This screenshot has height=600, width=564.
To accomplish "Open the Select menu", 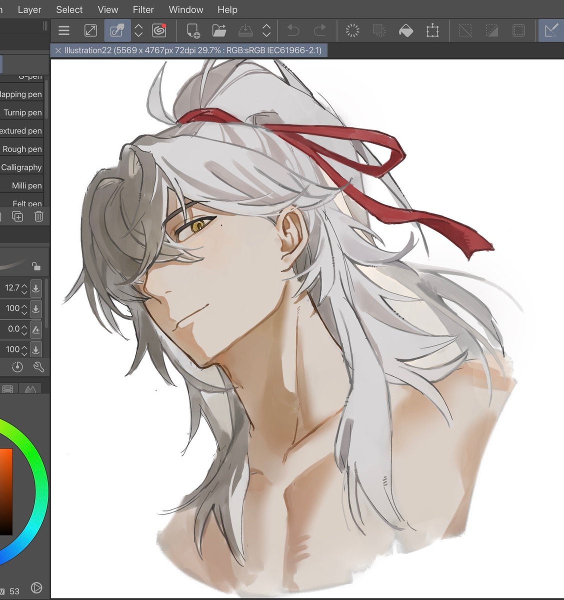I will (x=69, y=9).
